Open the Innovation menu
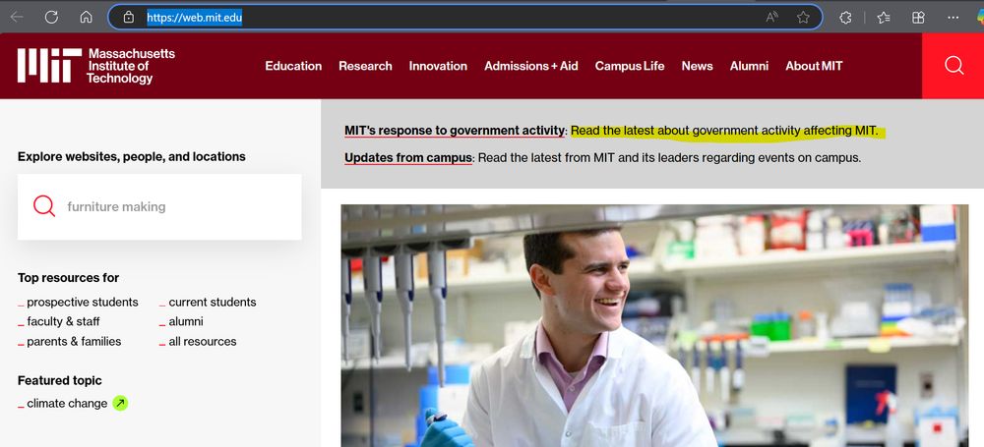The width and height of the screenshot is (984, 447). tap(438, 66)
